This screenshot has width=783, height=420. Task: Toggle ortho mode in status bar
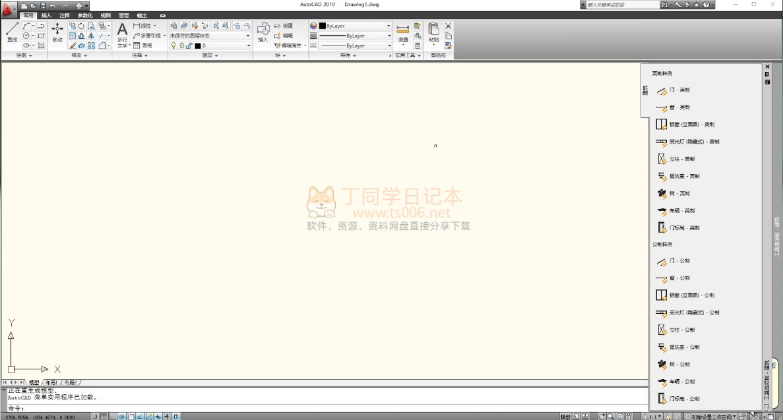[113, 417]
